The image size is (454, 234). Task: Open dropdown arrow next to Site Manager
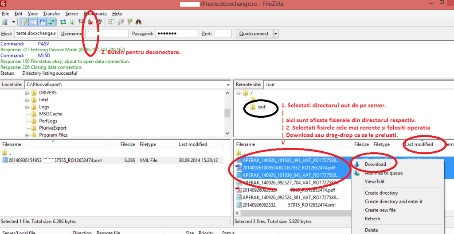coord(13,22)
